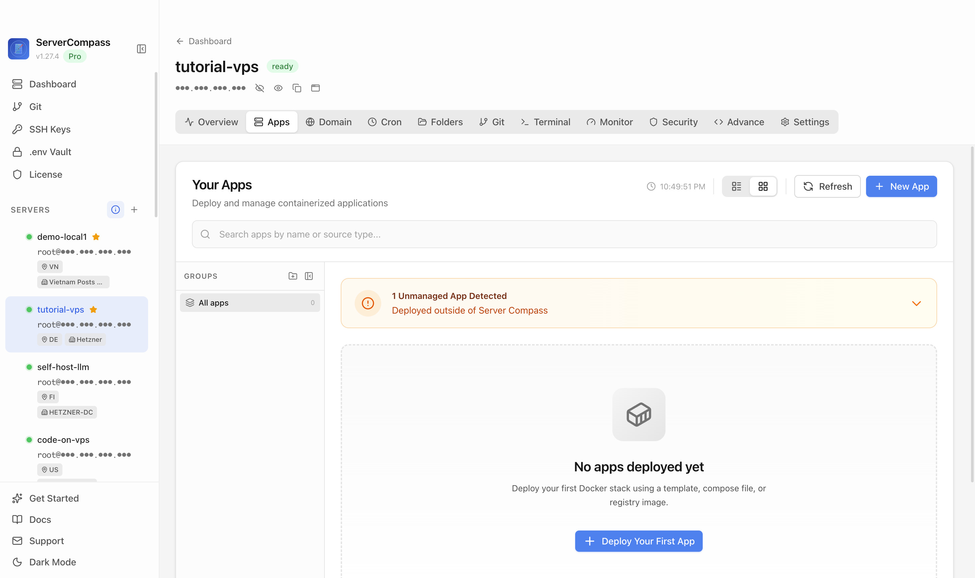Screen dimensions: 975x578
Task: Open the Security tab
Action: pos(673,122)
